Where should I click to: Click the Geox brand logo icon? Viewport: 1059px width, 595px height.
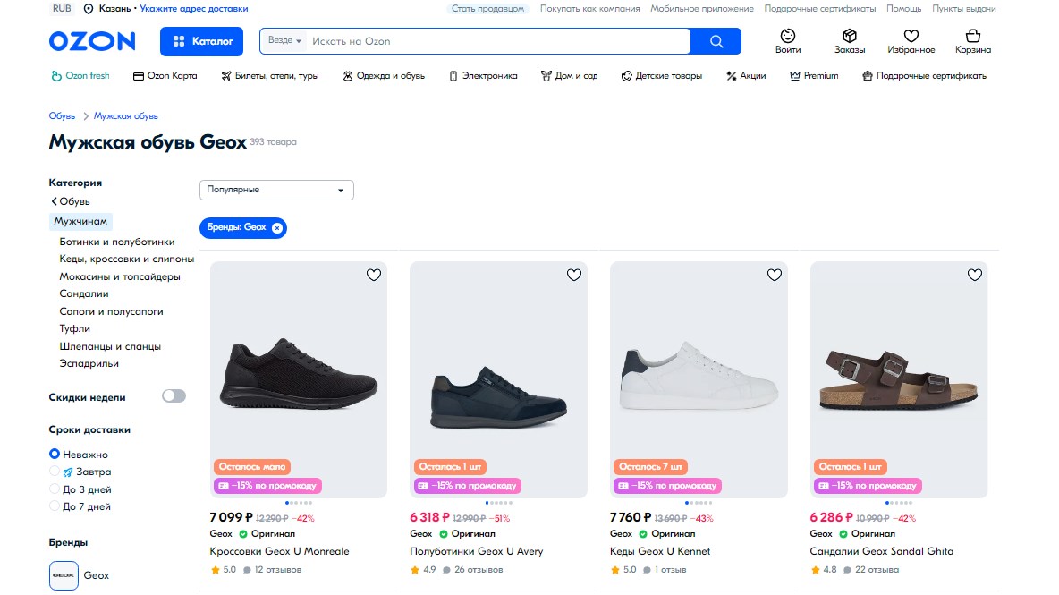[64, 575]
